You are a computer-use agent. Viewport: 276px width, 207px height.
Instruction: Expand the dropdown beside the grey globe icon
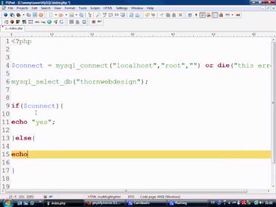pos(24,15)
